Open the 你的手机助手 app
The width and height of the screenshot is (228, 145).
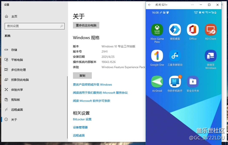175,82
